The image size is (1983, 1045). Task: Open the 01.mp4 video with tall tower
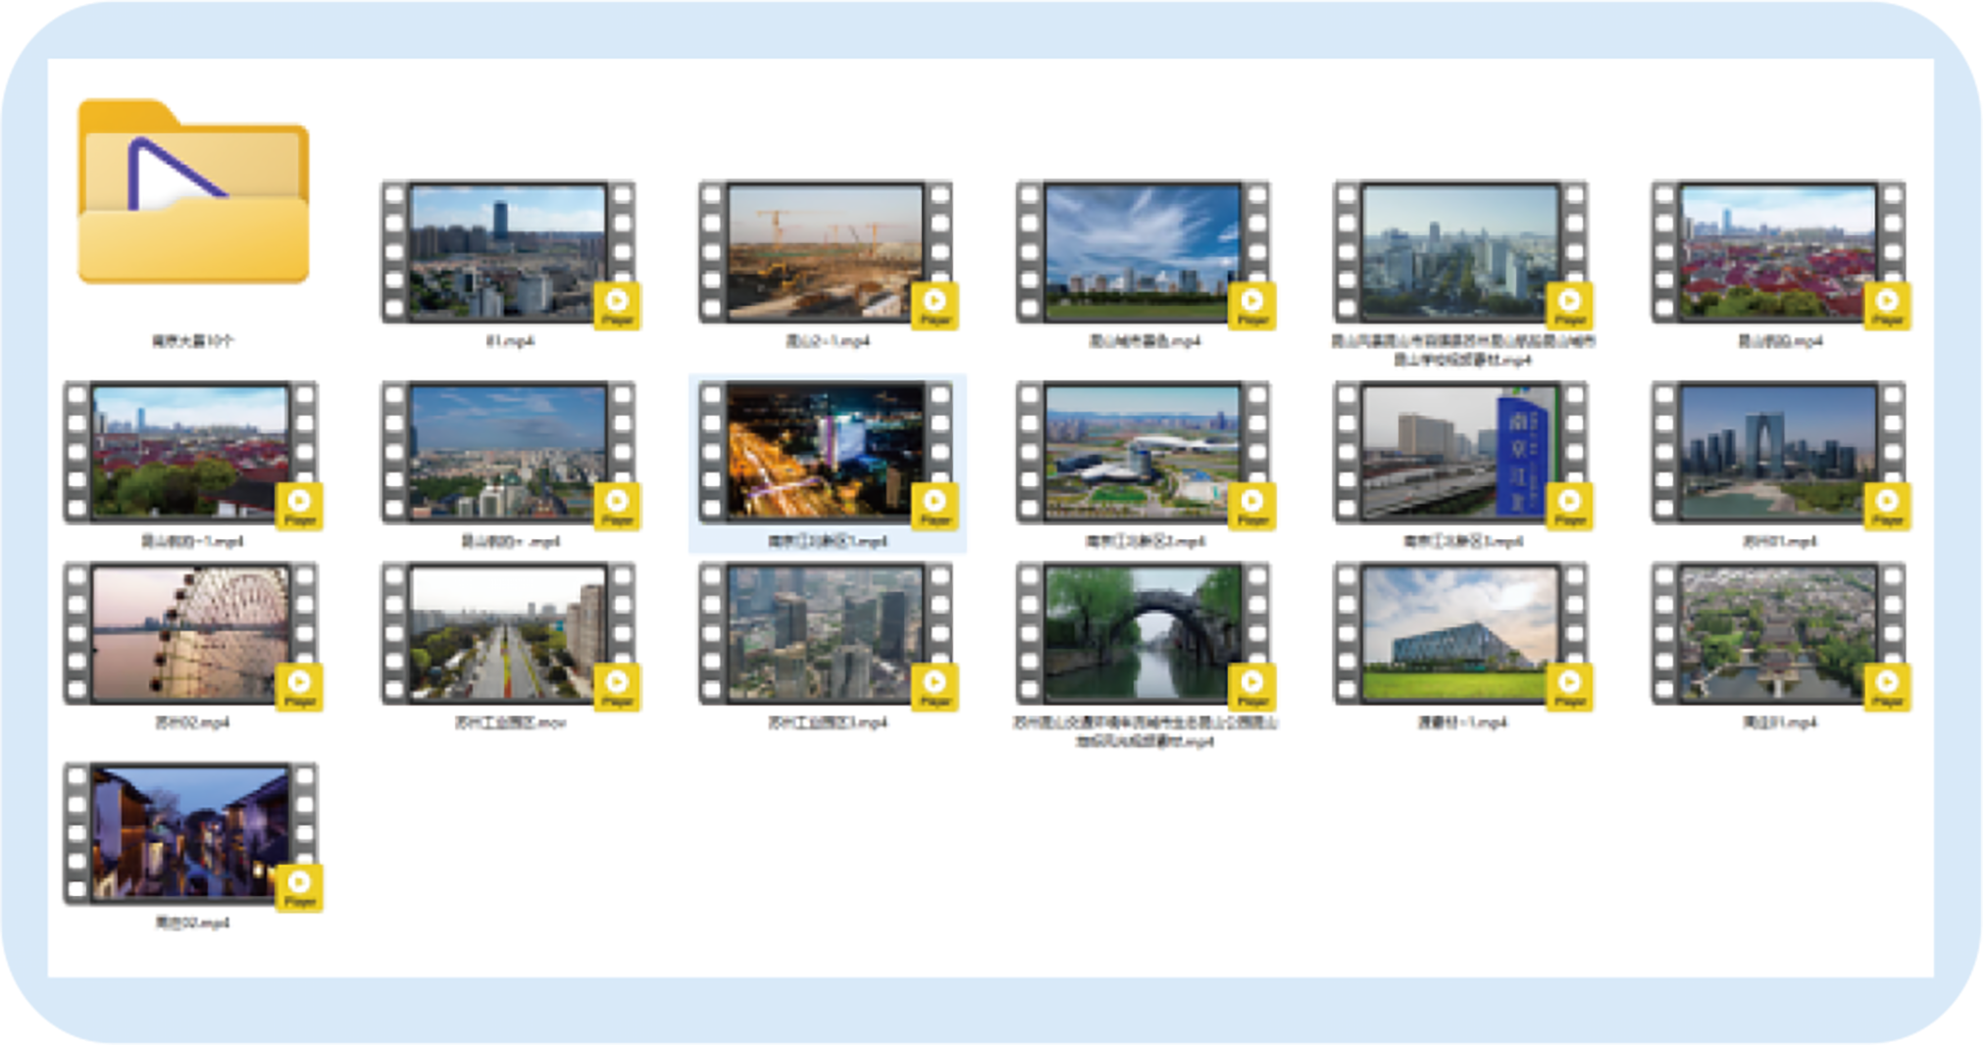pyautogui.click(x=507, y=252)
